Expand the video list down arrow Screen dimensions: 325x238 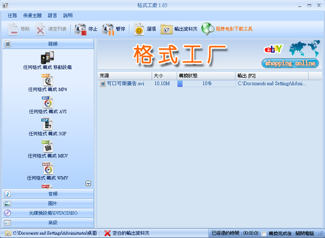point(88,183)
